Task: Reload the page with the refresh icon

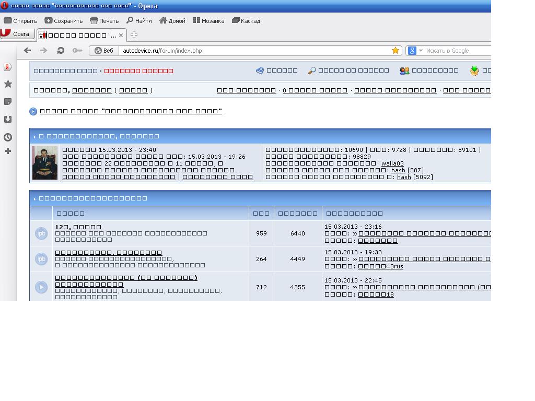Action: coord(61,51)
